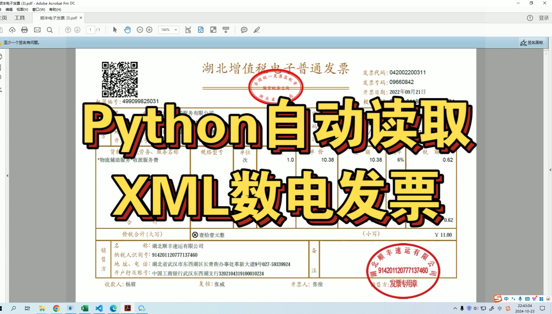Image resolution: width=552 pixels, height=314 pixels.
Task: Open Task View on the taskbar
Action: coord(27,308)
